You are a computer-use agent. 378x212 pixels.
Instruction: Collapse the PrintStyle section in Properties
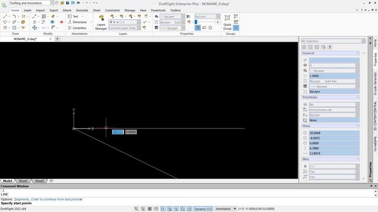tap(357, 97)
